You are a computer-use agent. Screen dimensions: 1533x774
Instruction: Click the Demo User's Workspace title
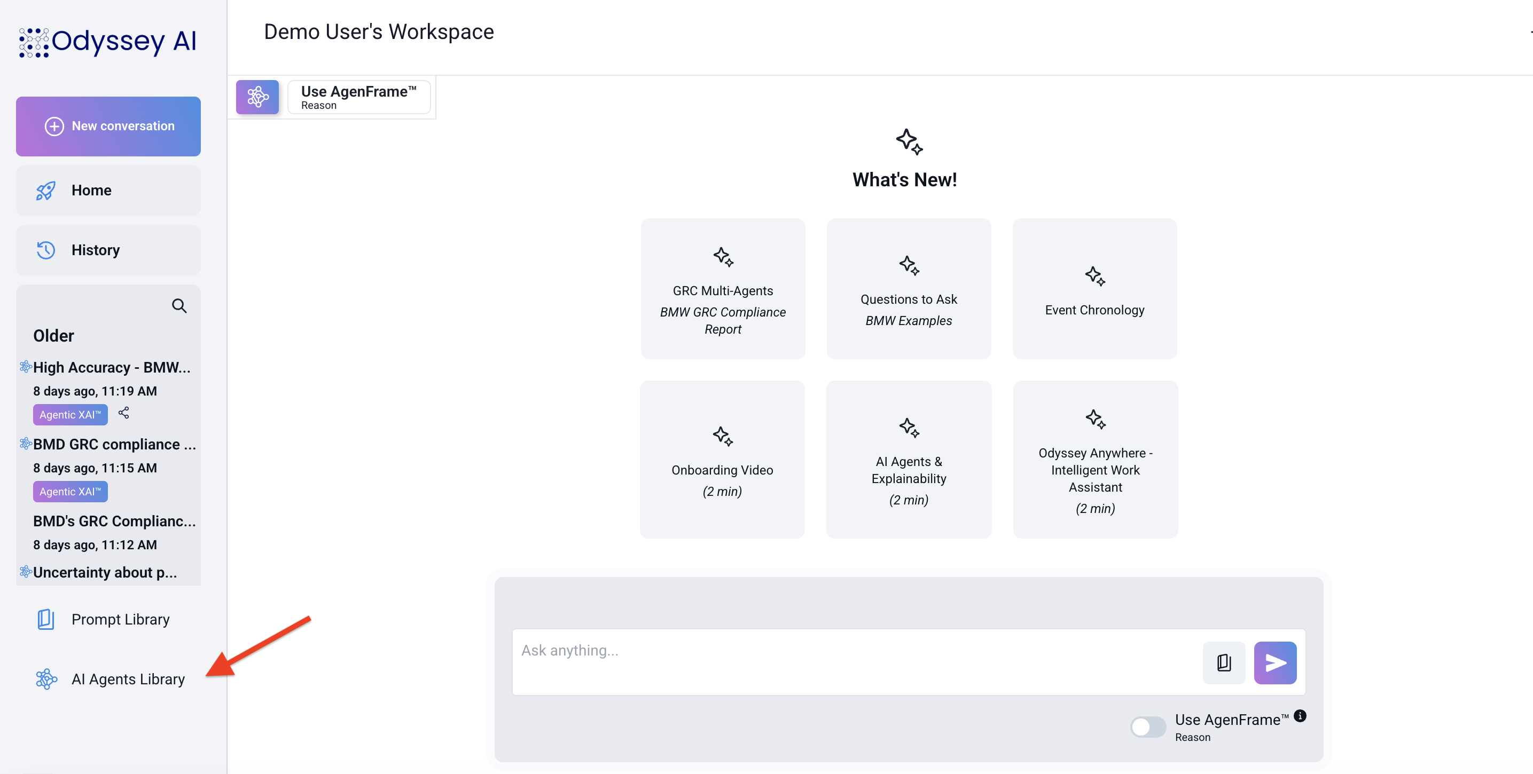coord(379,31)
